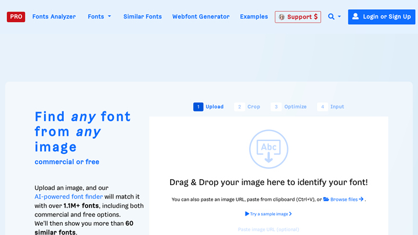Select step 1 Upload tab
Screen dimensions: 418x235
click(x=208, y=107)
